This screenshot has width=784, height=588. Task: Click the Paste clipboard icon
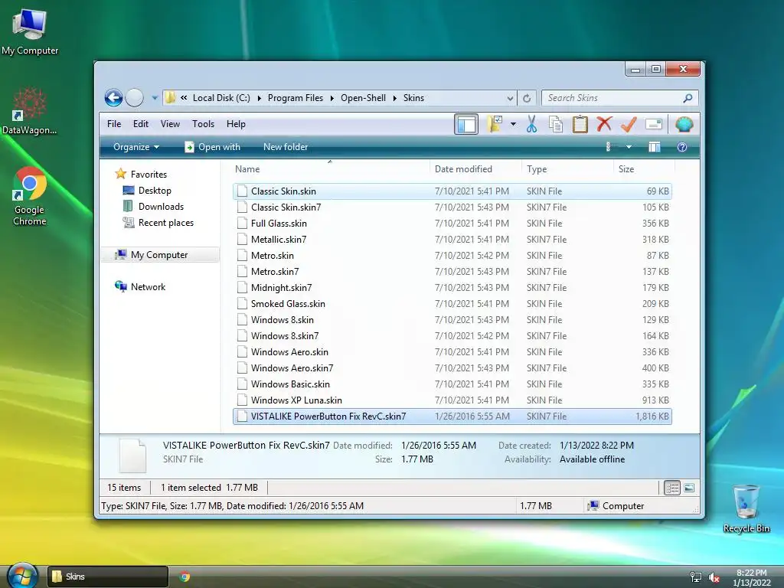click(x=580, y=124)
